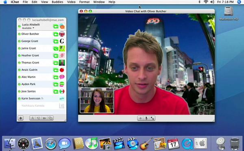Image resolution: width=244 pixels, height=151 pixels.
Task: Click Jose Santos's Mexican flag picture
Action: coord(62,91)
